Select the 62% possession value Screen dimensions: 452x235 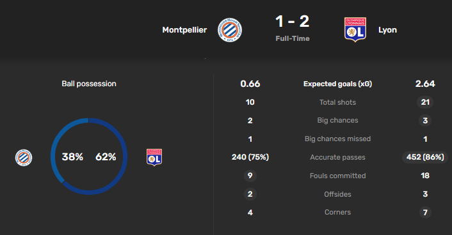tap(106, 156)
